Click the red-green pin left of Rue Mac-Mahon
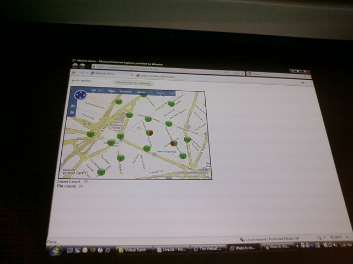Image resolution: width=353 pixels, height=264 pixels. click(x=174, y=143)
